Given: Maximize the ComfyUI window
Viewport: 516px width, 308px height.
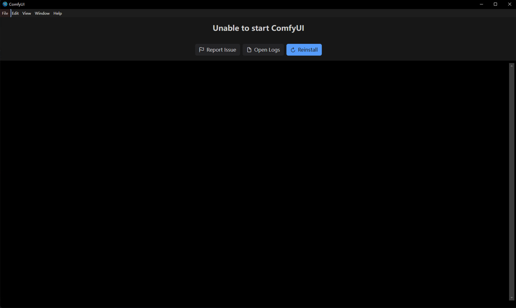Looking at the screenshot, I should [x=495, y=4].
